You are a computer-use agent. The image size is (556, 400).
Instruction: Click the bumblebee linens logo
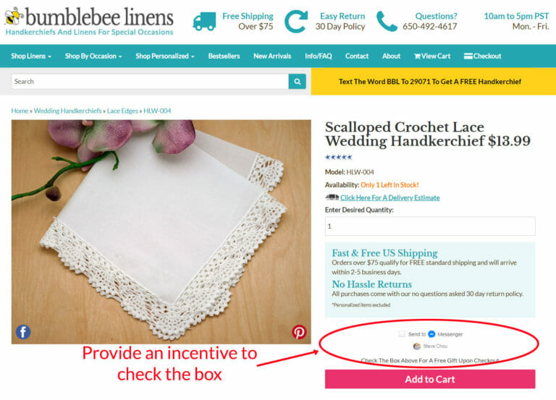coord(88,21)
